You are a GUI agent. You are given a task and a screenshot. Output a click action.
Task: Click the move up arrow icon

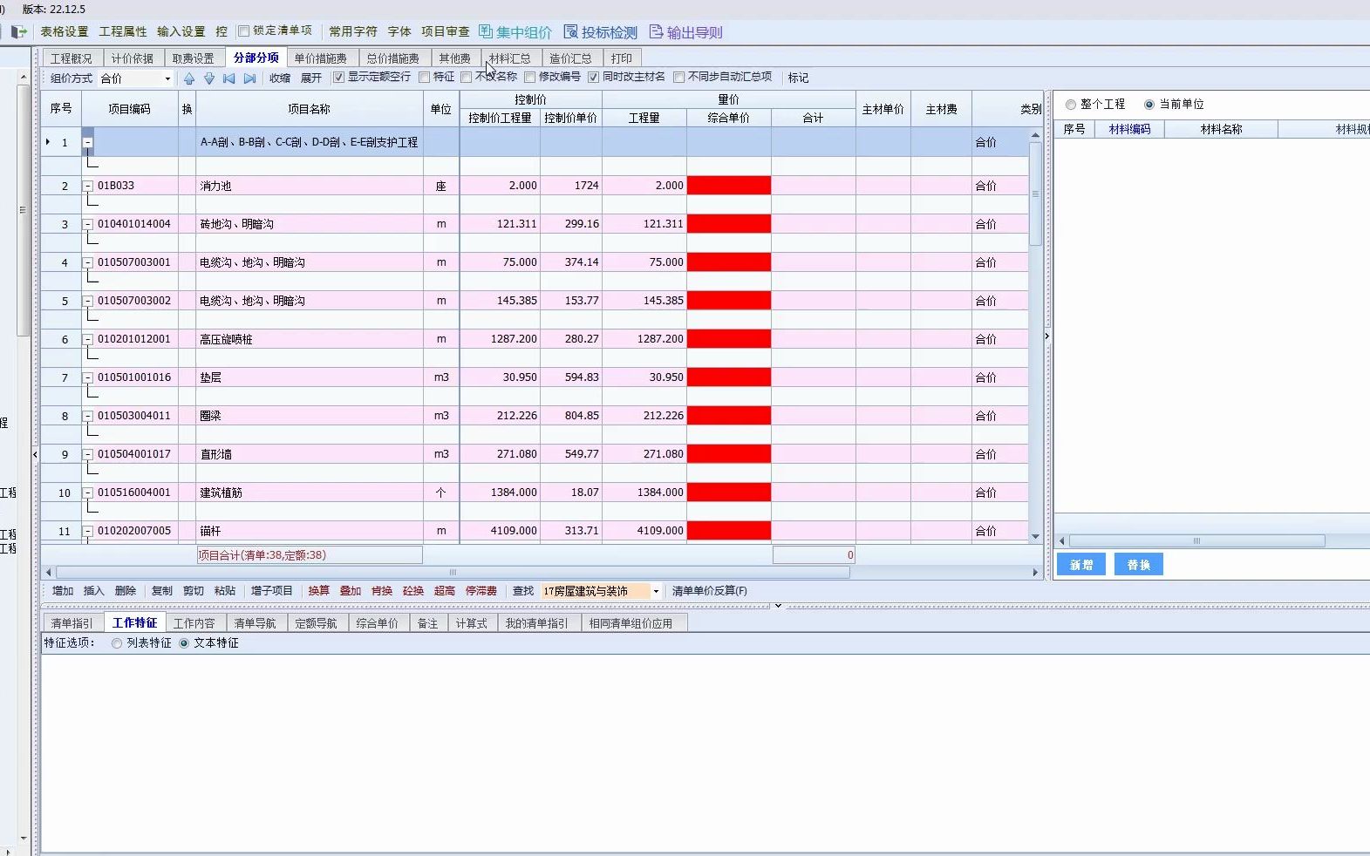pos(189,78)
